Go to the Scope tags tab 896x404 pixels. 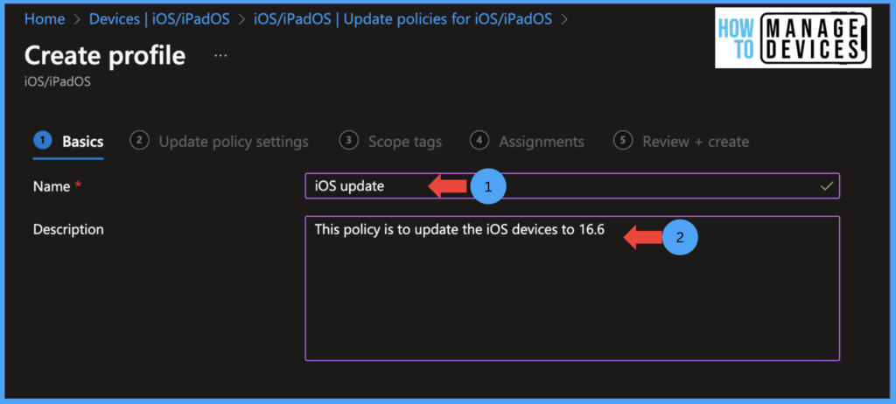(404, 142)
